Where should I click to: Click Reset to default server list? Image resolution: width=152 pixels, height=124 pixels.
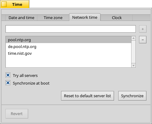[87, 96]
